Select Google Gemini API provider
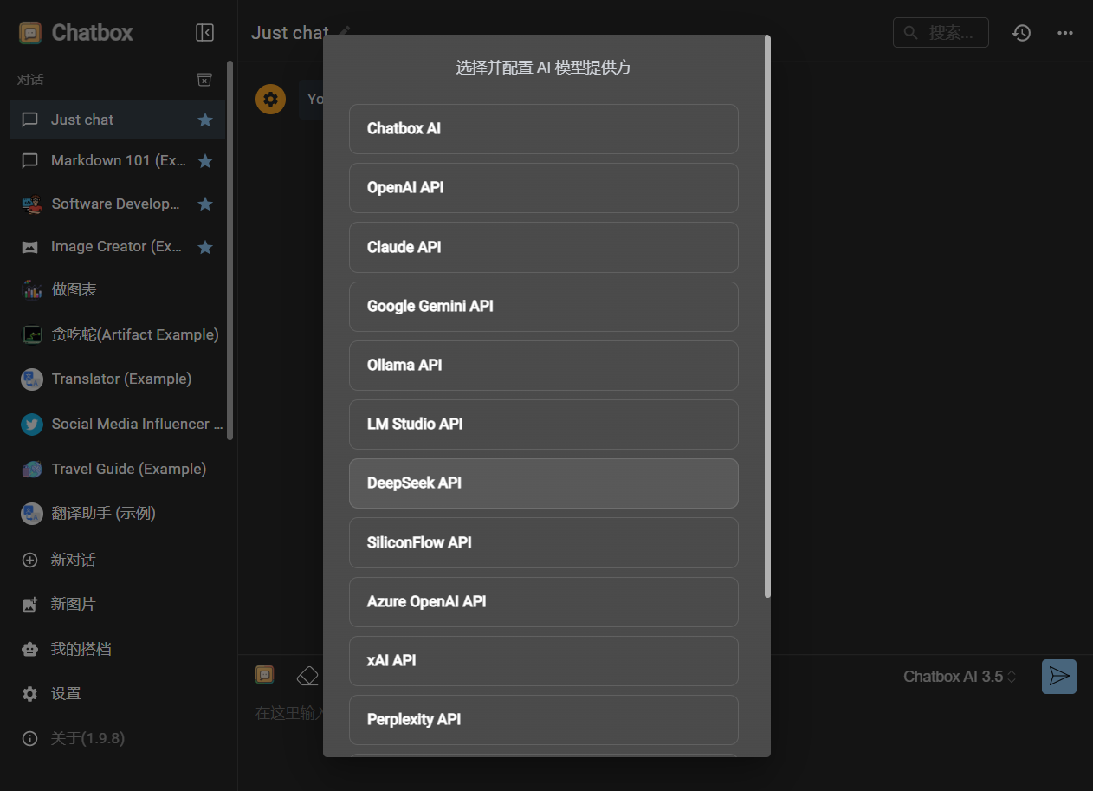 (x=544, y=306)
